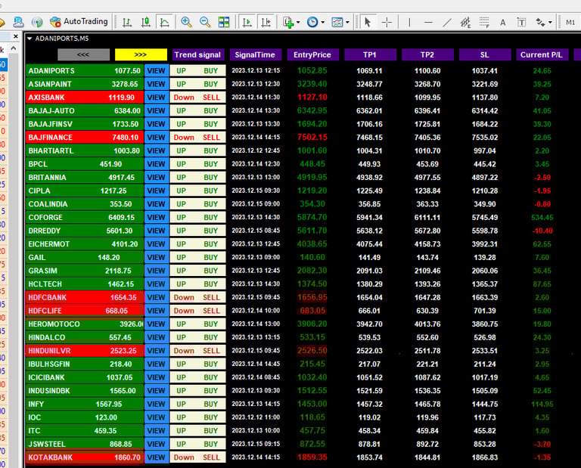The image size is (581, 468).
Task: Select the arrow cursor tool
Action: [368, 22]
